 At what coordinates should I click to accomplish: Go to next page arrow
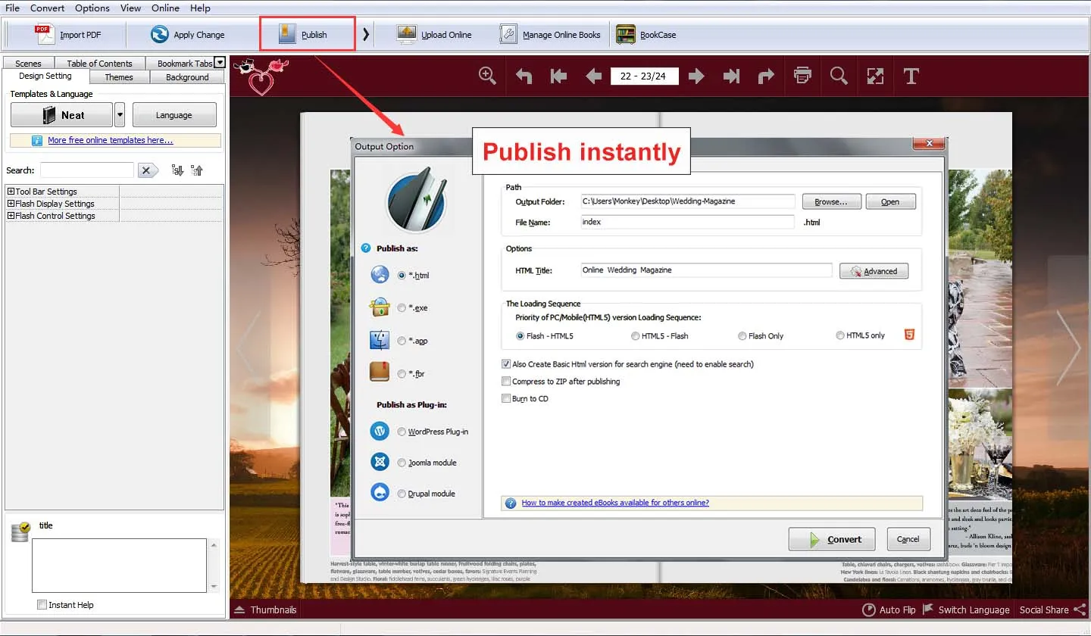pyautogui.click(x=696, y=76)
